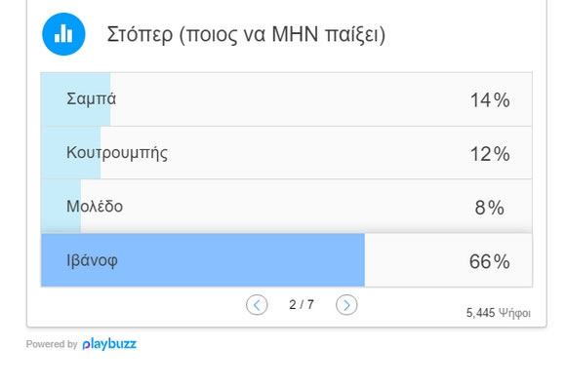Click the Powered by text
The image size is (566, 387).
coord(52,344)
